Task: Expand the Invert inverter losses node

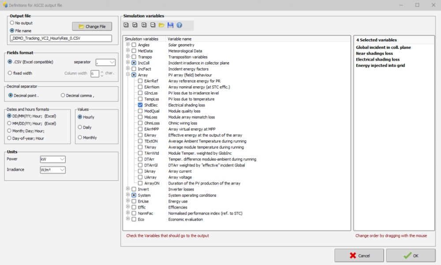Action: (128, 189)
